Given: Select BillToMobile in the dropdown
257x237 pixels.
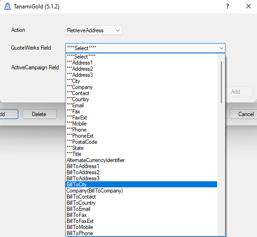Looking at the screenshot, I should pyautogui.click(x=141, y=227).
